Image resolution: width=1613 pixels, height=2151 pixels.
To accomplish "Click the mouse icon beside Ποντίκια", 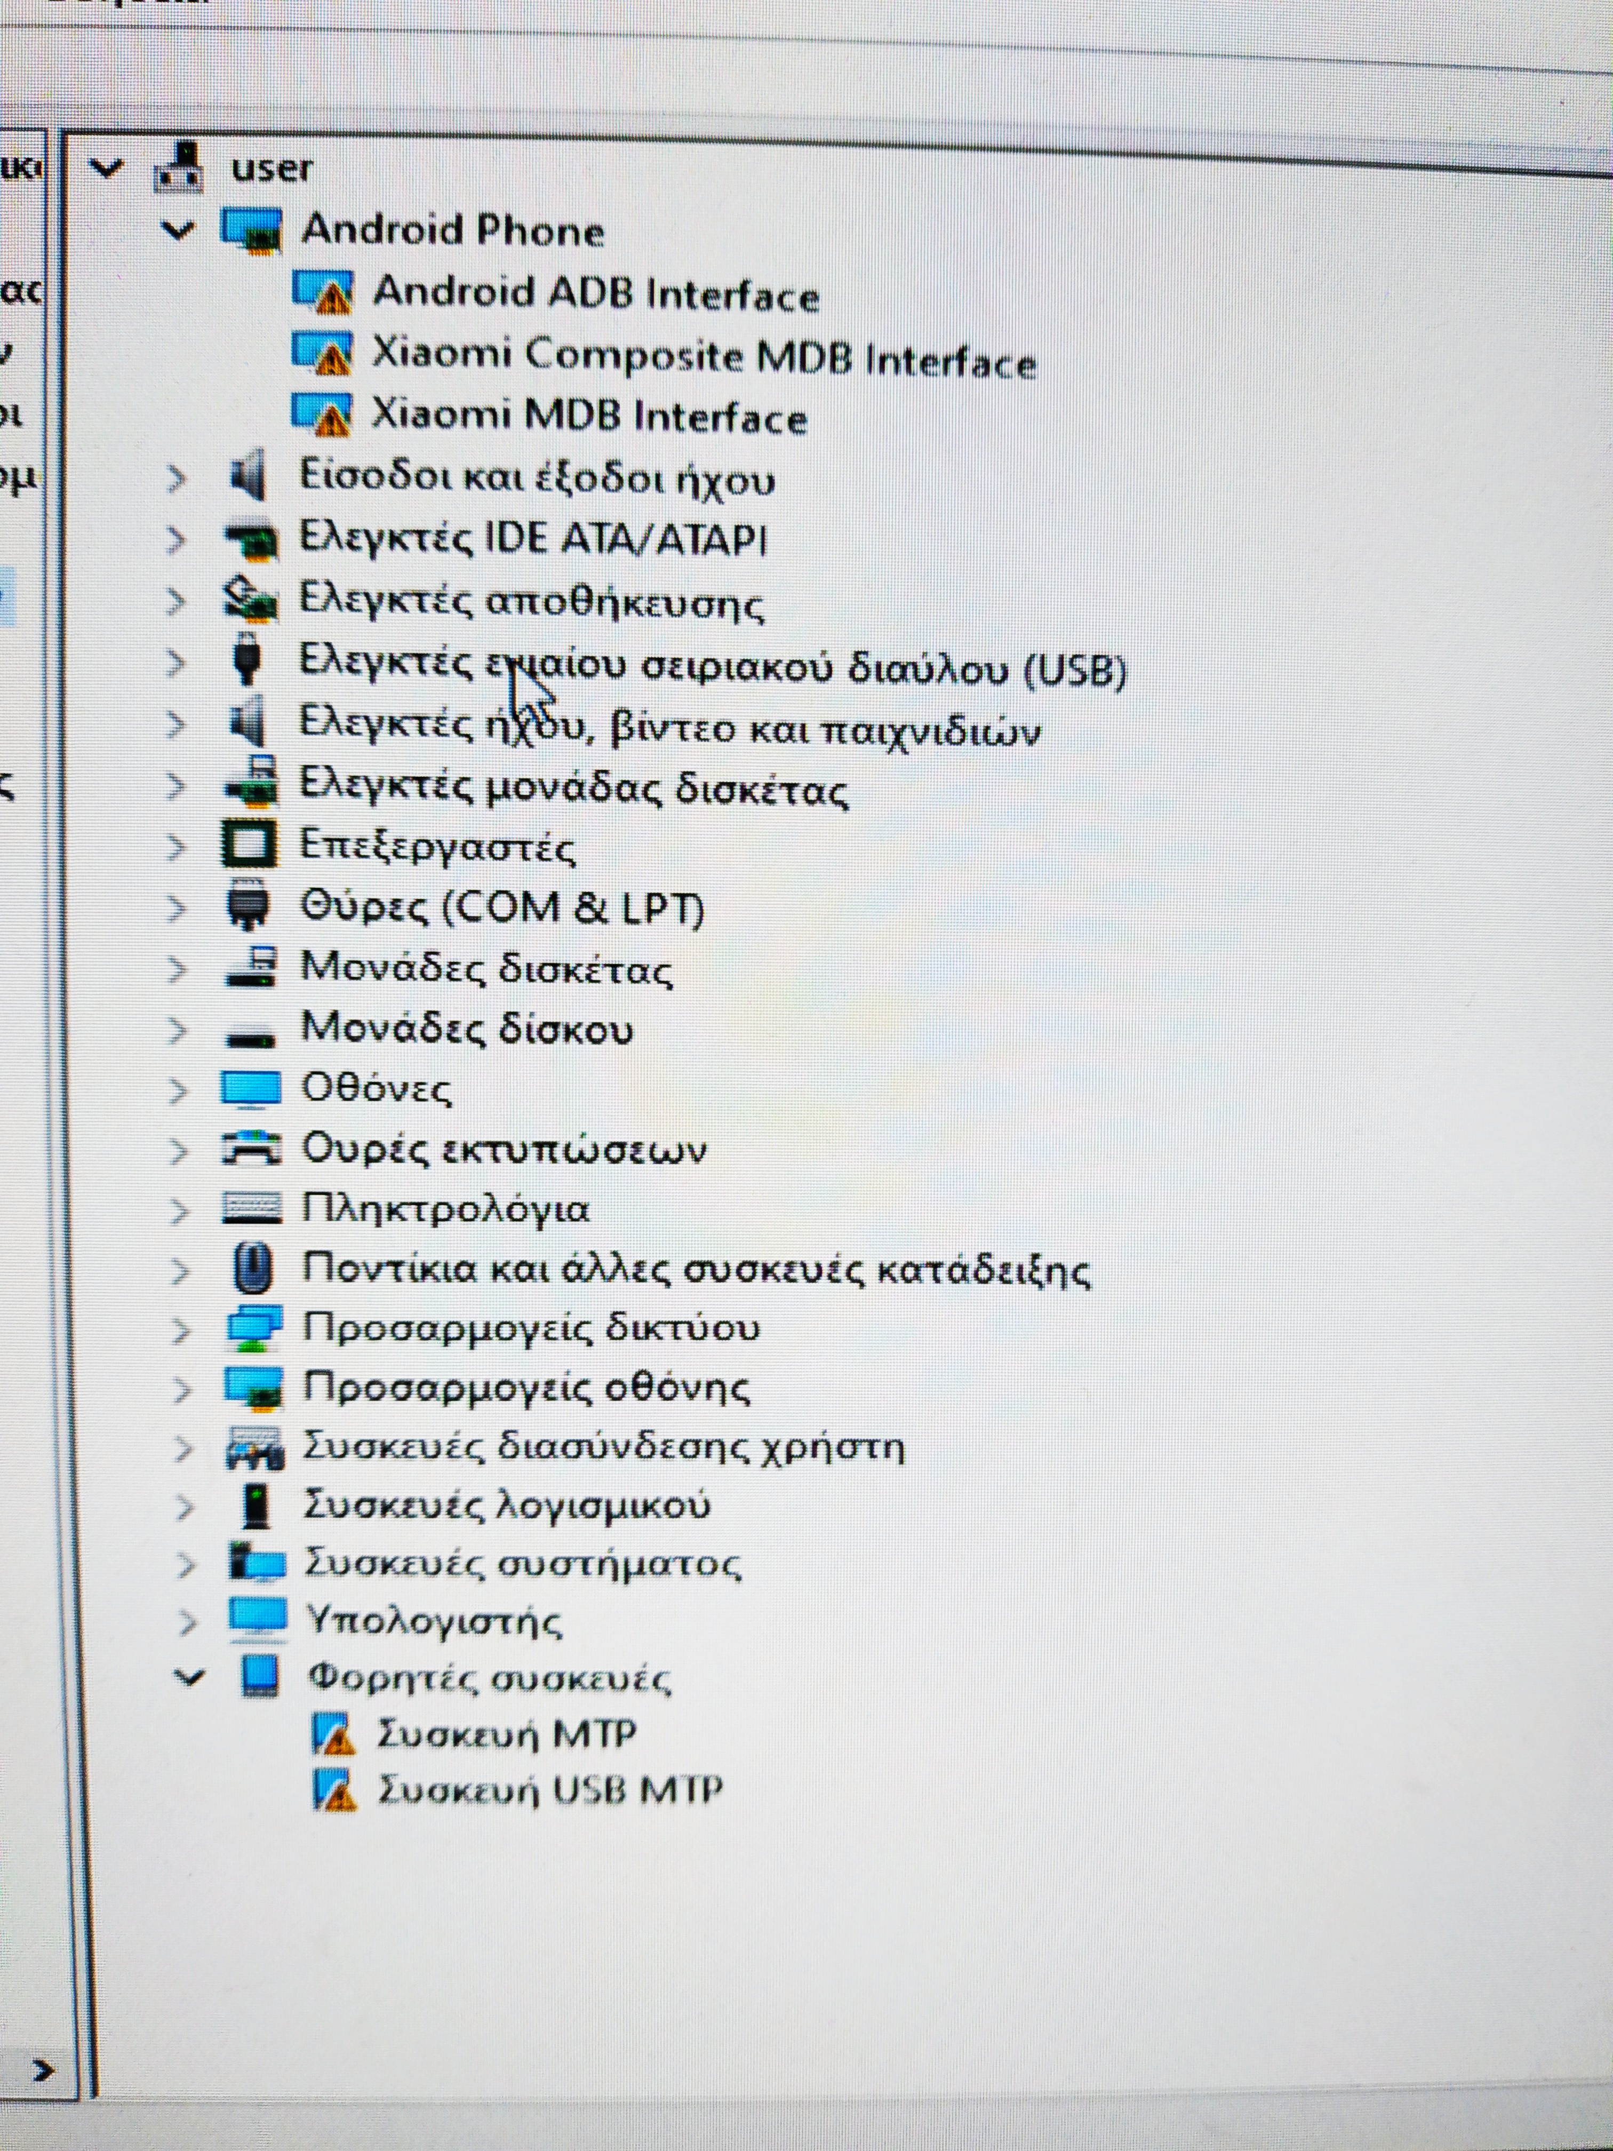I will 254,1269.
